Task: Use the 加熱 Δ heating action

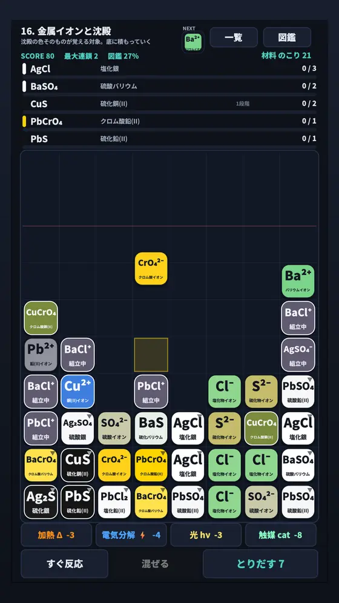Action: pyautogui.click(x=56, y=535)
